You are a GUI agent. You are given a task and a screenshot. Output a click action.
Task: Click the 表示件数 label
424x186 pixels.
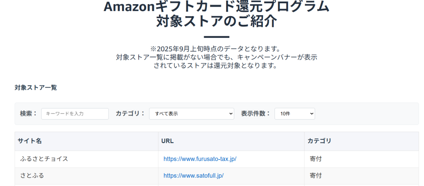[x=255, y=113]
